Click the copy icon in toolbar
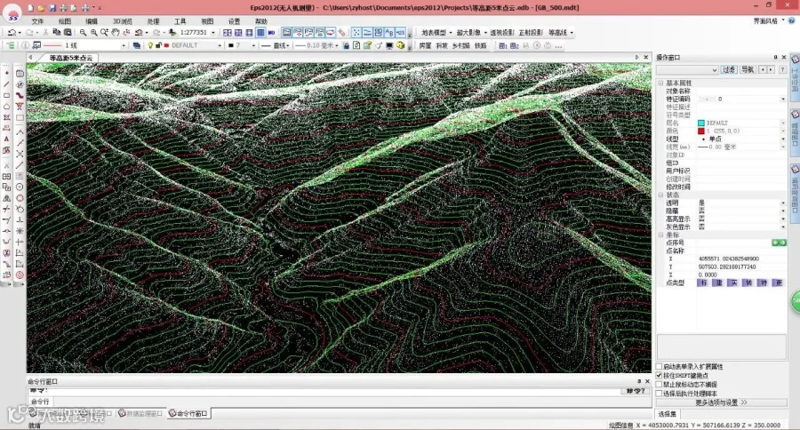 tap(57, 32)
